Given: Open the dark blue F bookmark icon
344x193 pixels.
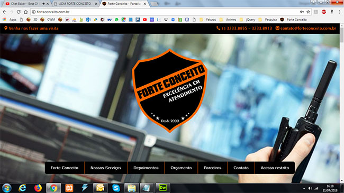Looking at the screenshot, I should coord(138,20).
